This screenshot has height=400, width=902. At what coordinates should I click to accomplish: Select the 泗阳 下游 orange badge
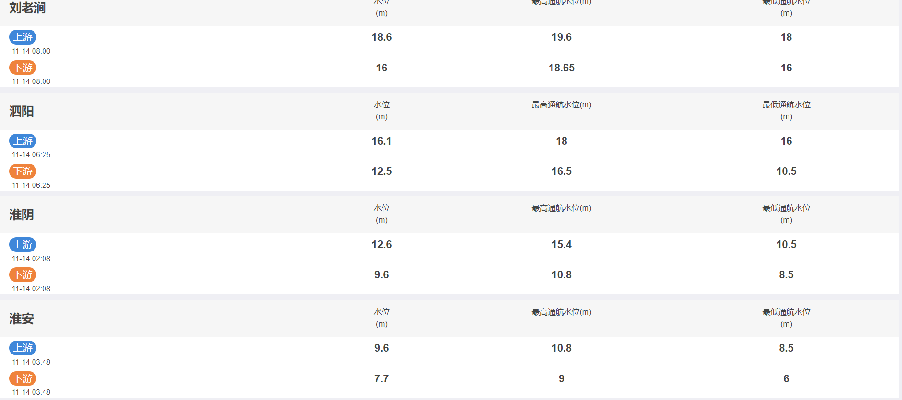(23, 171)
